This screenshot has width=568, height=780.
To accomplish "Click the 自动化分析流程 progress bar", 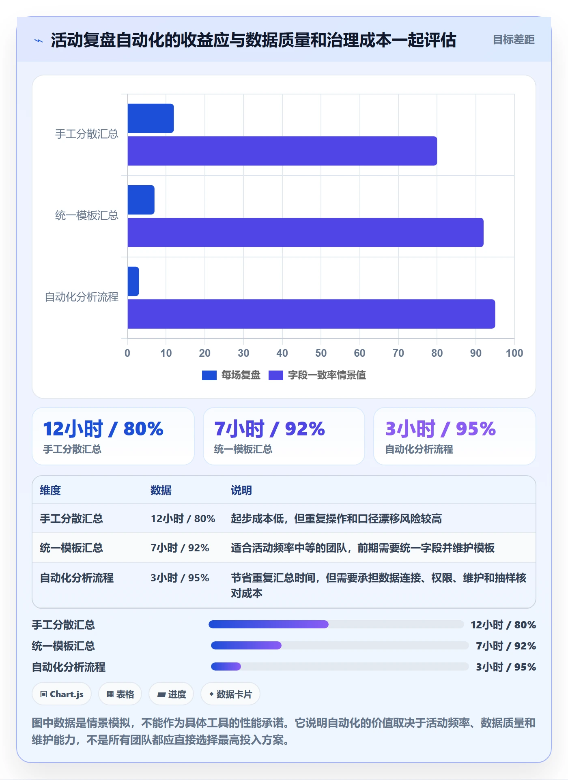I will [340, 666].
